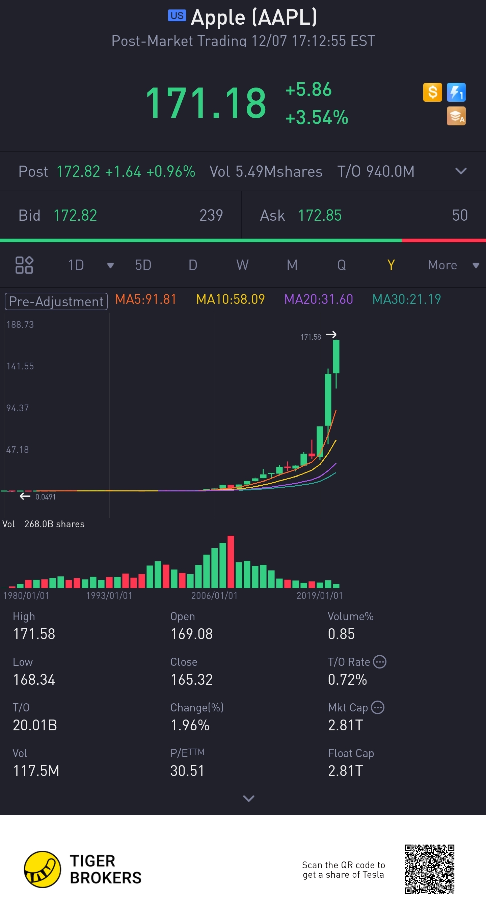Screen dimensions: 486x924
Task: Tap Scan the QR code promo text
Action: (x=344, y=870)
